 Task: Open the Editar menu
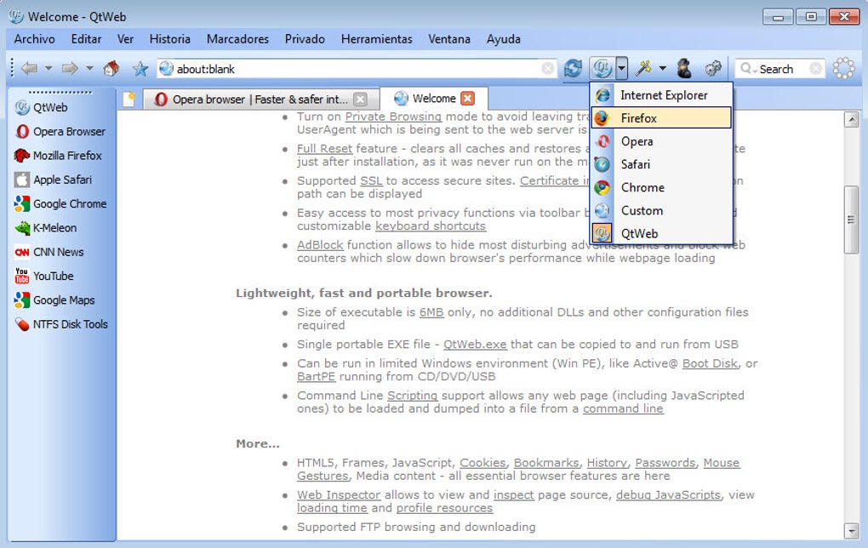point(86,39)
